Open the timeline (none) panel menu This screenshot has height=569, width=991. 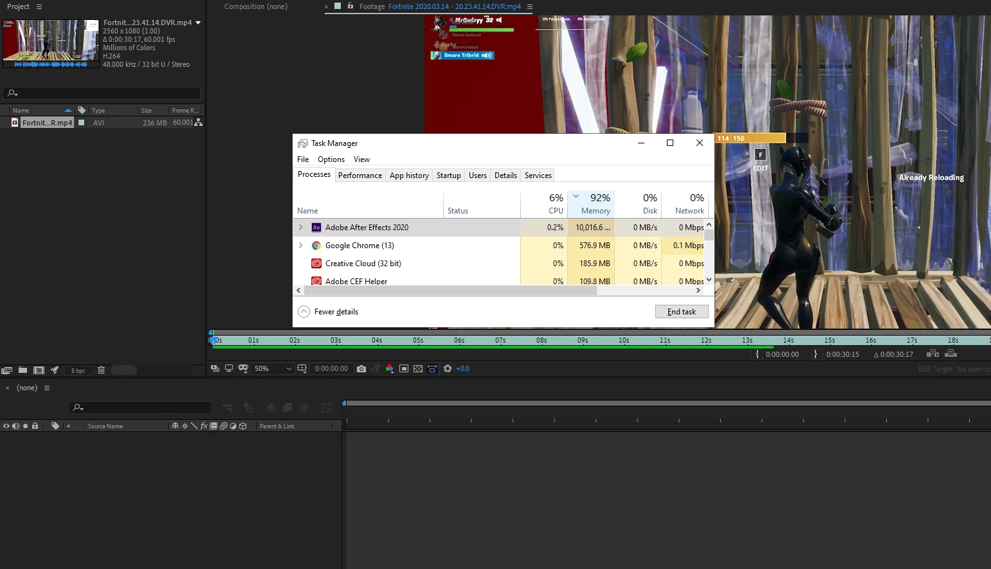(x=47, y=388)
